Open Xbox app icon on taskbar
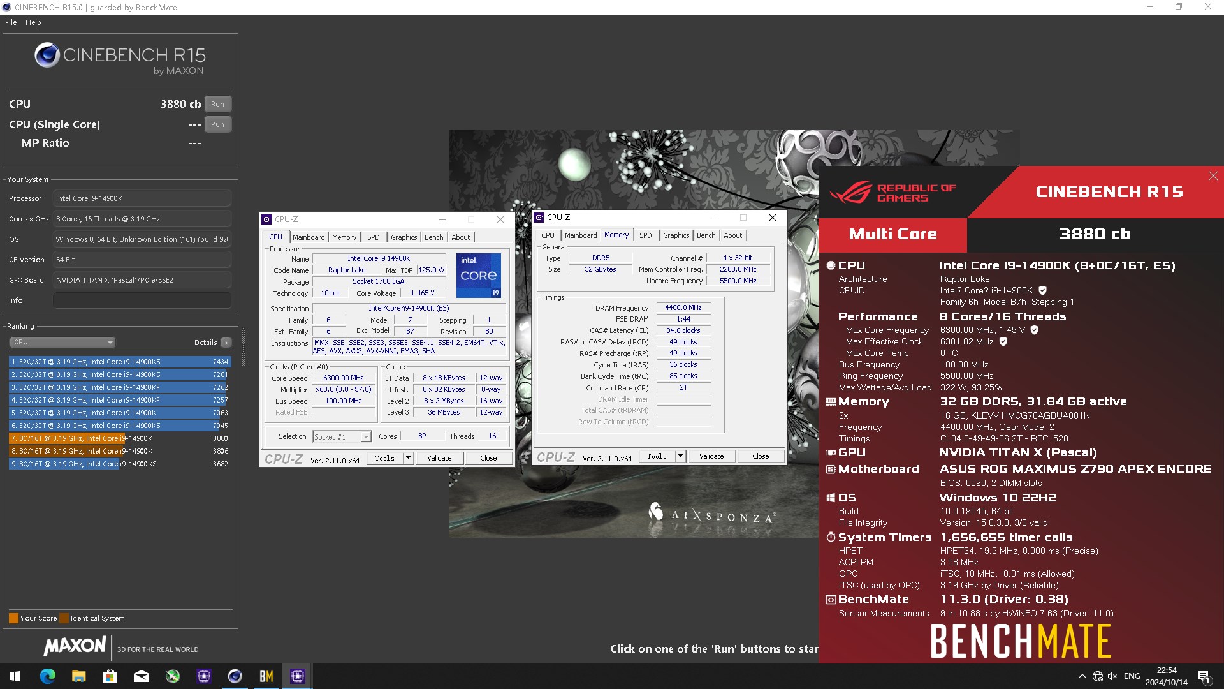This screenshot has height=689, width=1224. click(x=172, y=676)
